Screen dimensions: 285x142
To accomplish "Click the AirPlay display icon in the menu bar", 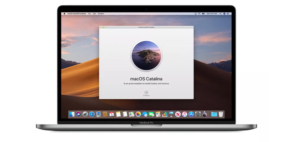I will pos(196,13).
